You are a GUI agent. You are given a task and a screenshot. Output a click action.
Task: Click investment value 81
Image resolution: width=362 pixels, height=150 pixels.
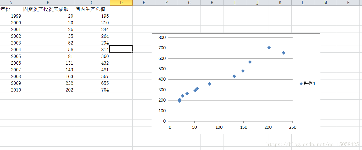pos(48,56)
